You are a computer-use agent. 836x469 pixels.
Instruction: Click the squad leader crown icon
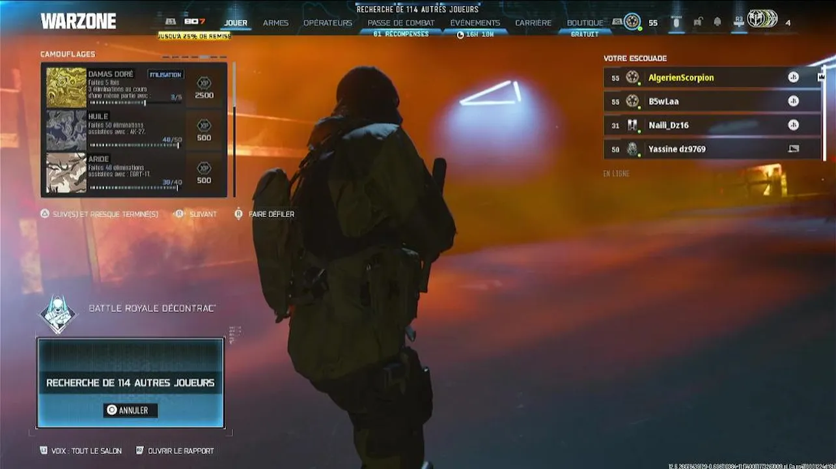coord(821,77)
